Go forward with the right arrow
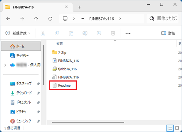182x132 pixels. (22, 19)
